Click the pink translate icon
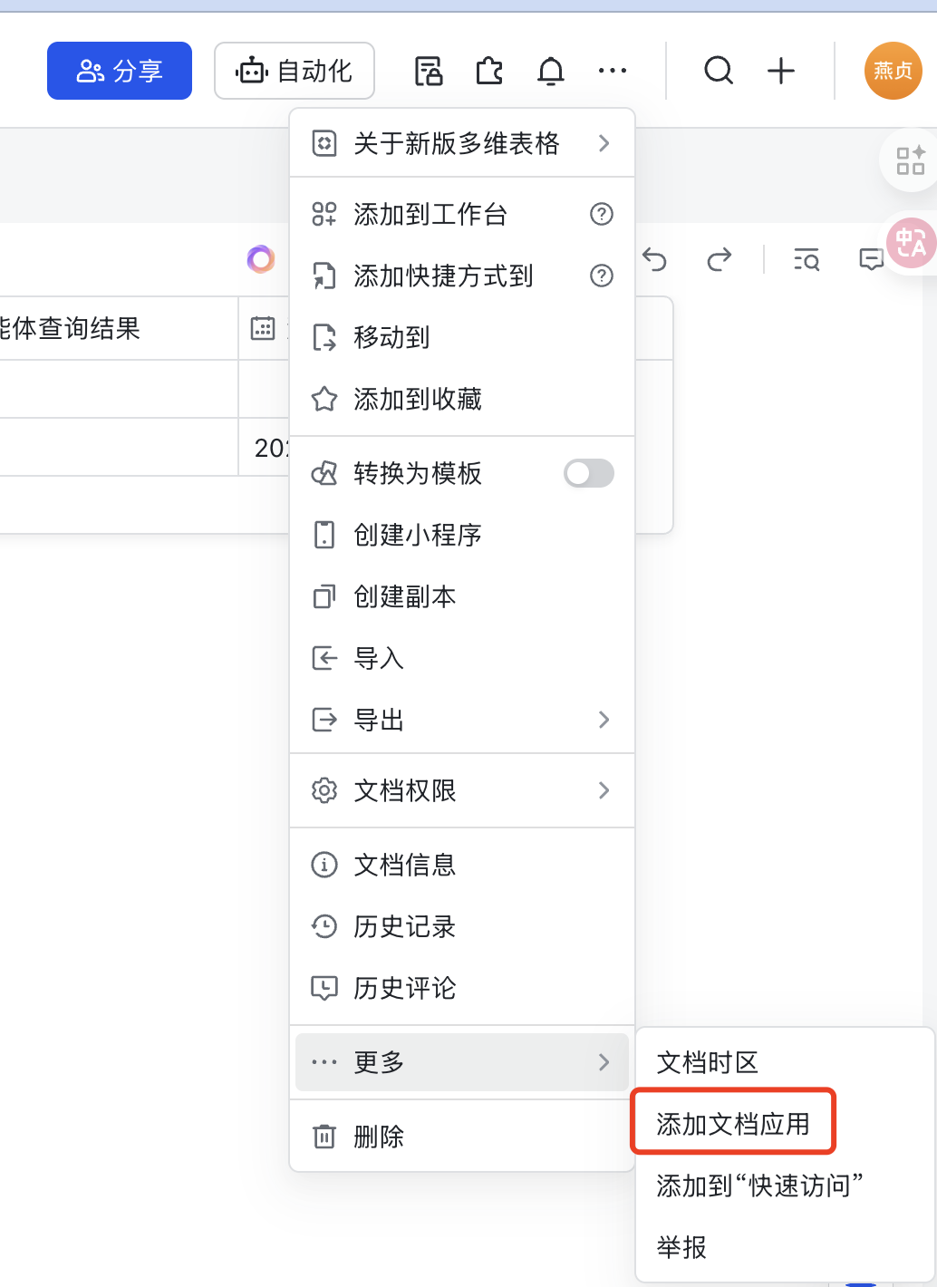 910,243
